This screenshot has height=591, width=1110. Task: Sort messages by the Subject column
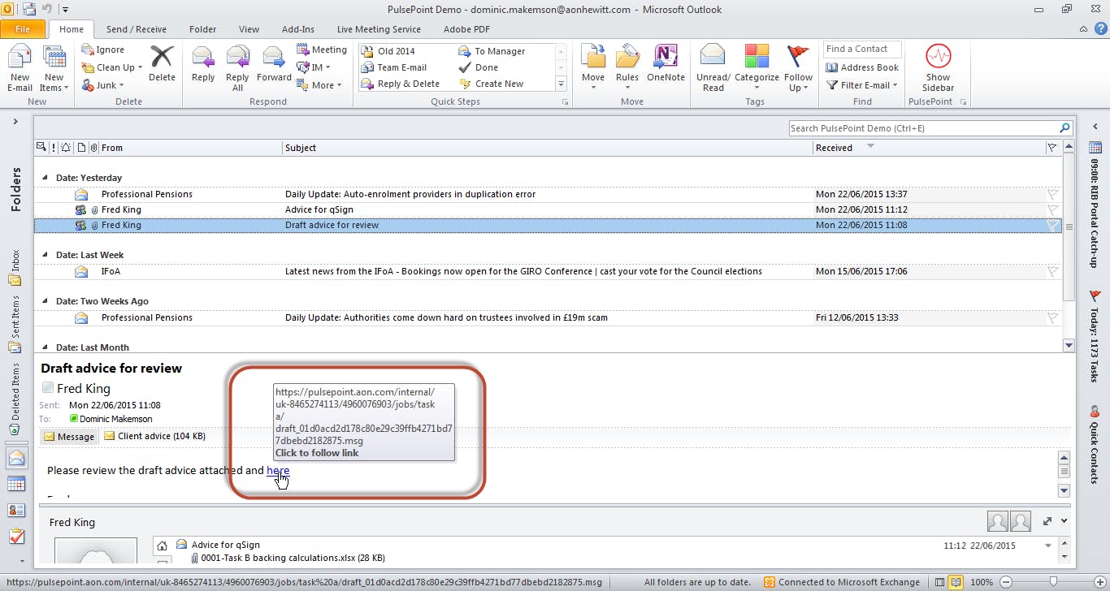click(x=548, y=148)
